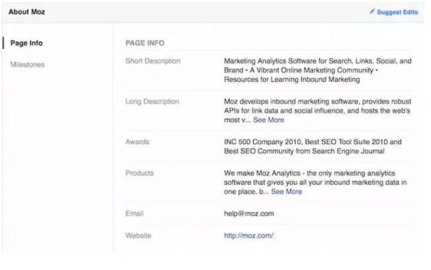Image resolution: width=431 pixels, height=270 pixels.
Task: Expand Long Description with See More
Action: (269, 120)
